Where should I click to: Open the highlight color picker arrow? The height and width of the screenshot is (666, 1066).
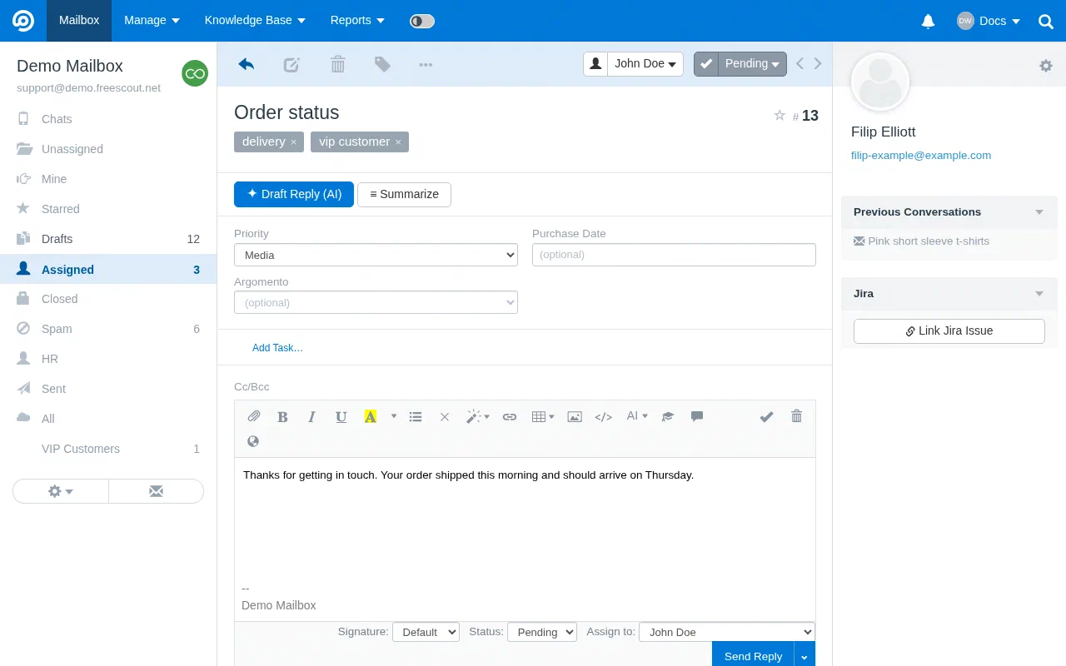pyautogui.click(x=394, y=416)
